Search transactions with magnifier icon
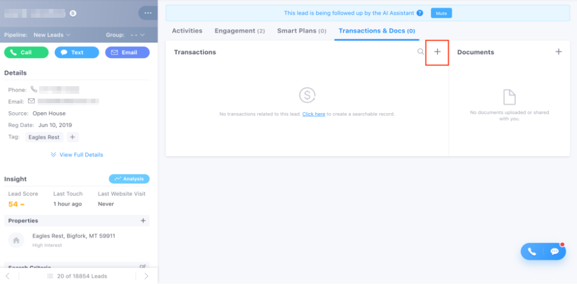This screenshot has height=284, width=577. (x=421, y=52)
